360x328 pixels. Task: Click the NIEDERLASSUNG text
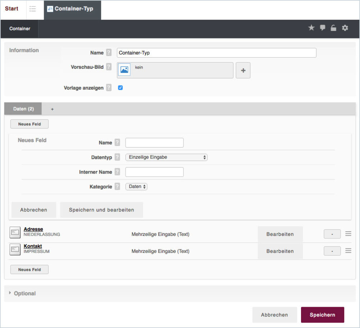42,234
